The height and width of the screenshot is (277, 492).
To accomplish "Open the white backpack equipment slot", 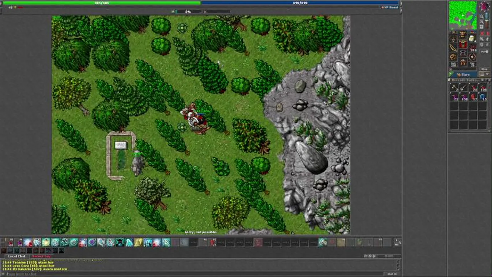I will click(472, 38).
